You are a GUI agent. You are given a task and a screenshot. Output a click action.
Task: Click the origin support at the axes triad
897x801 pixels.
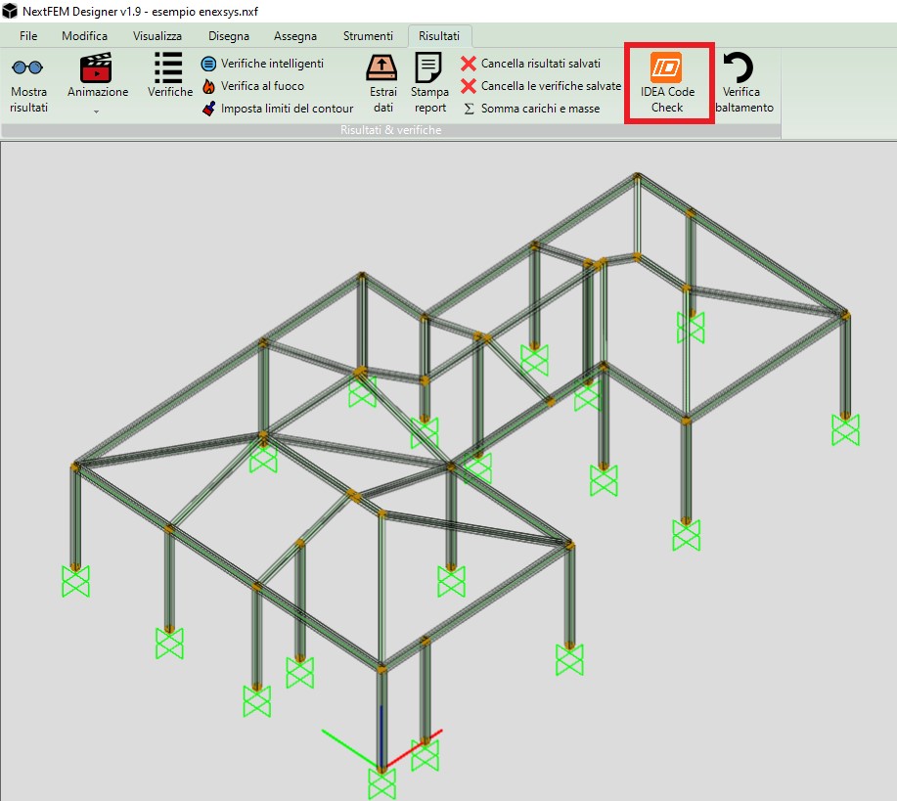pos(381,783)
